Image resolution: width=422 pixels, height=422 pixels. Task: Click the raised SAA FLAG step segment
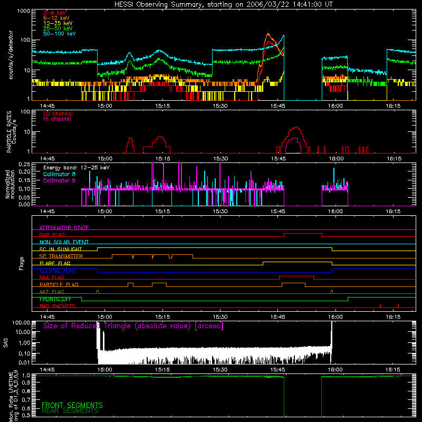click(296, 276)
